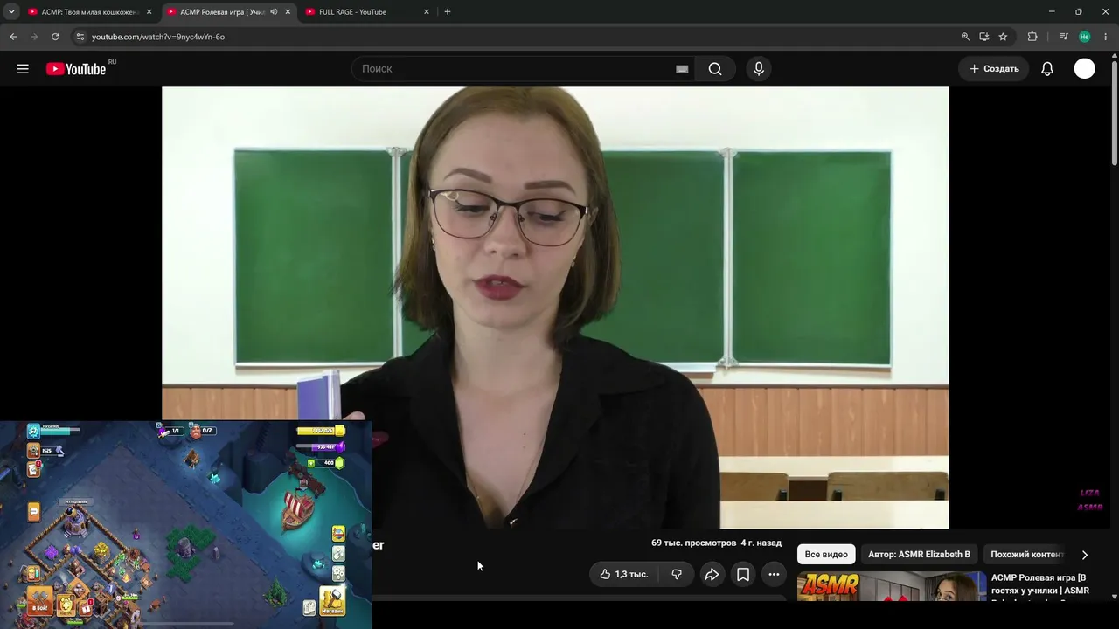Viewport: 1119px width, 629px height.
Task: Open the player level badge in game
Action: coord(33,431)
